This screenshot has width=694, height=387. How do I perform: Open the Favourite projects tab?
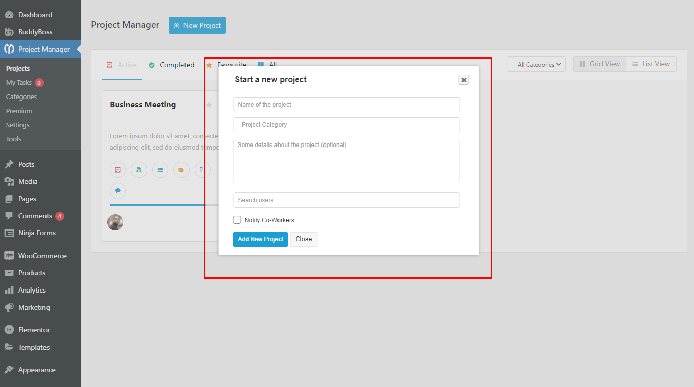coord(227,65)
